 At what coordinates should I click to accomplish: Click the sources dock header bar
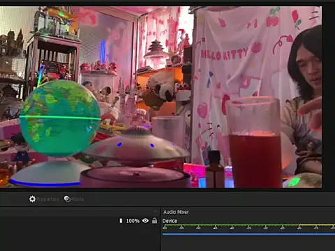point(80,212)
